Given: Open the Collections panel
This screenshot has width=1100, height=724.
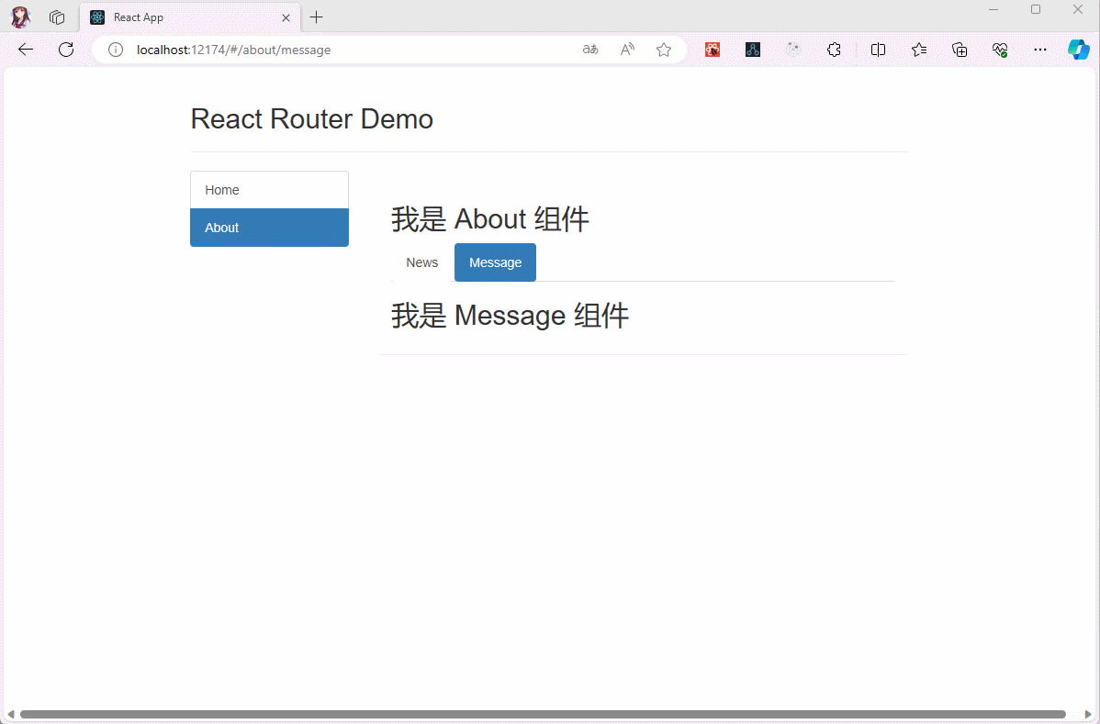Looking at the screenshot, I should pos(960,50).
